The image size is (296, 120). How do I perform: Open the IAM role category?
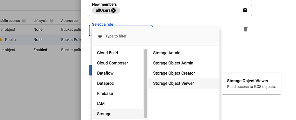(118, 103)
